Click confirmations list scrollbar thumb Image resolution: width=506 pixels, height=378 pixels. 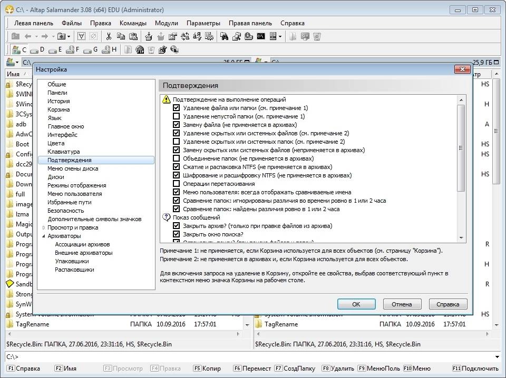coord(461,148)
